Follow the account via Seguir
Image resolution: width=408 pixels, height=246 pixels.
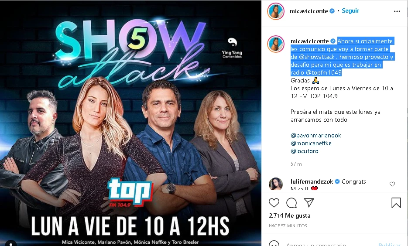point(350,10)
